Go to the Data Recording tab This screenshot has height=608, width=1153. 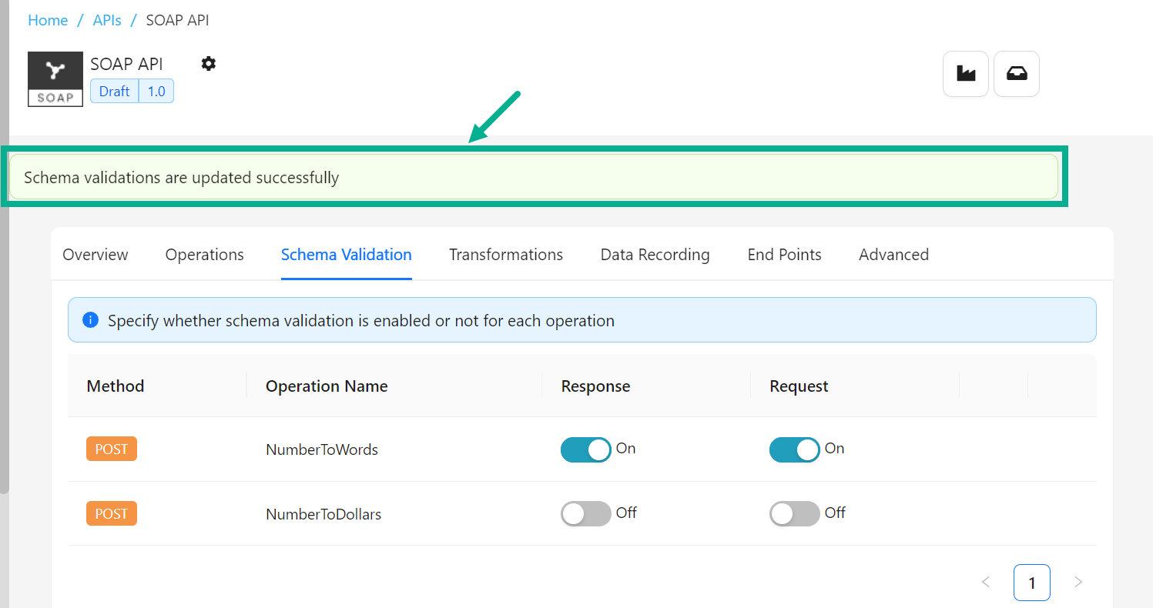[x=655, y=255]
